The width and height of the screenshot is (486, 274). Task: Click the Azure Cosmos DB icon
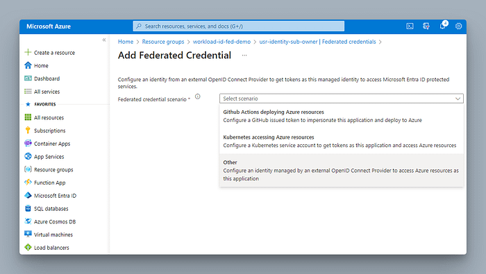point(28,221)
